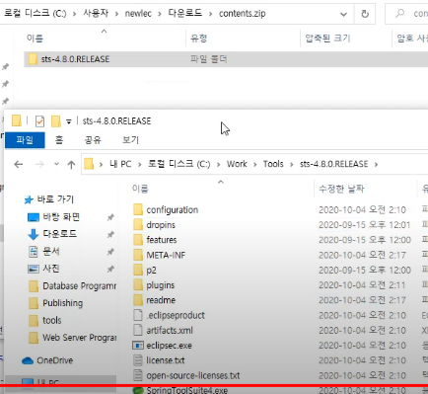Viewport: 428px width, 394px height.
Task: Select the p2 folder icon
Action: coord(138,271)
